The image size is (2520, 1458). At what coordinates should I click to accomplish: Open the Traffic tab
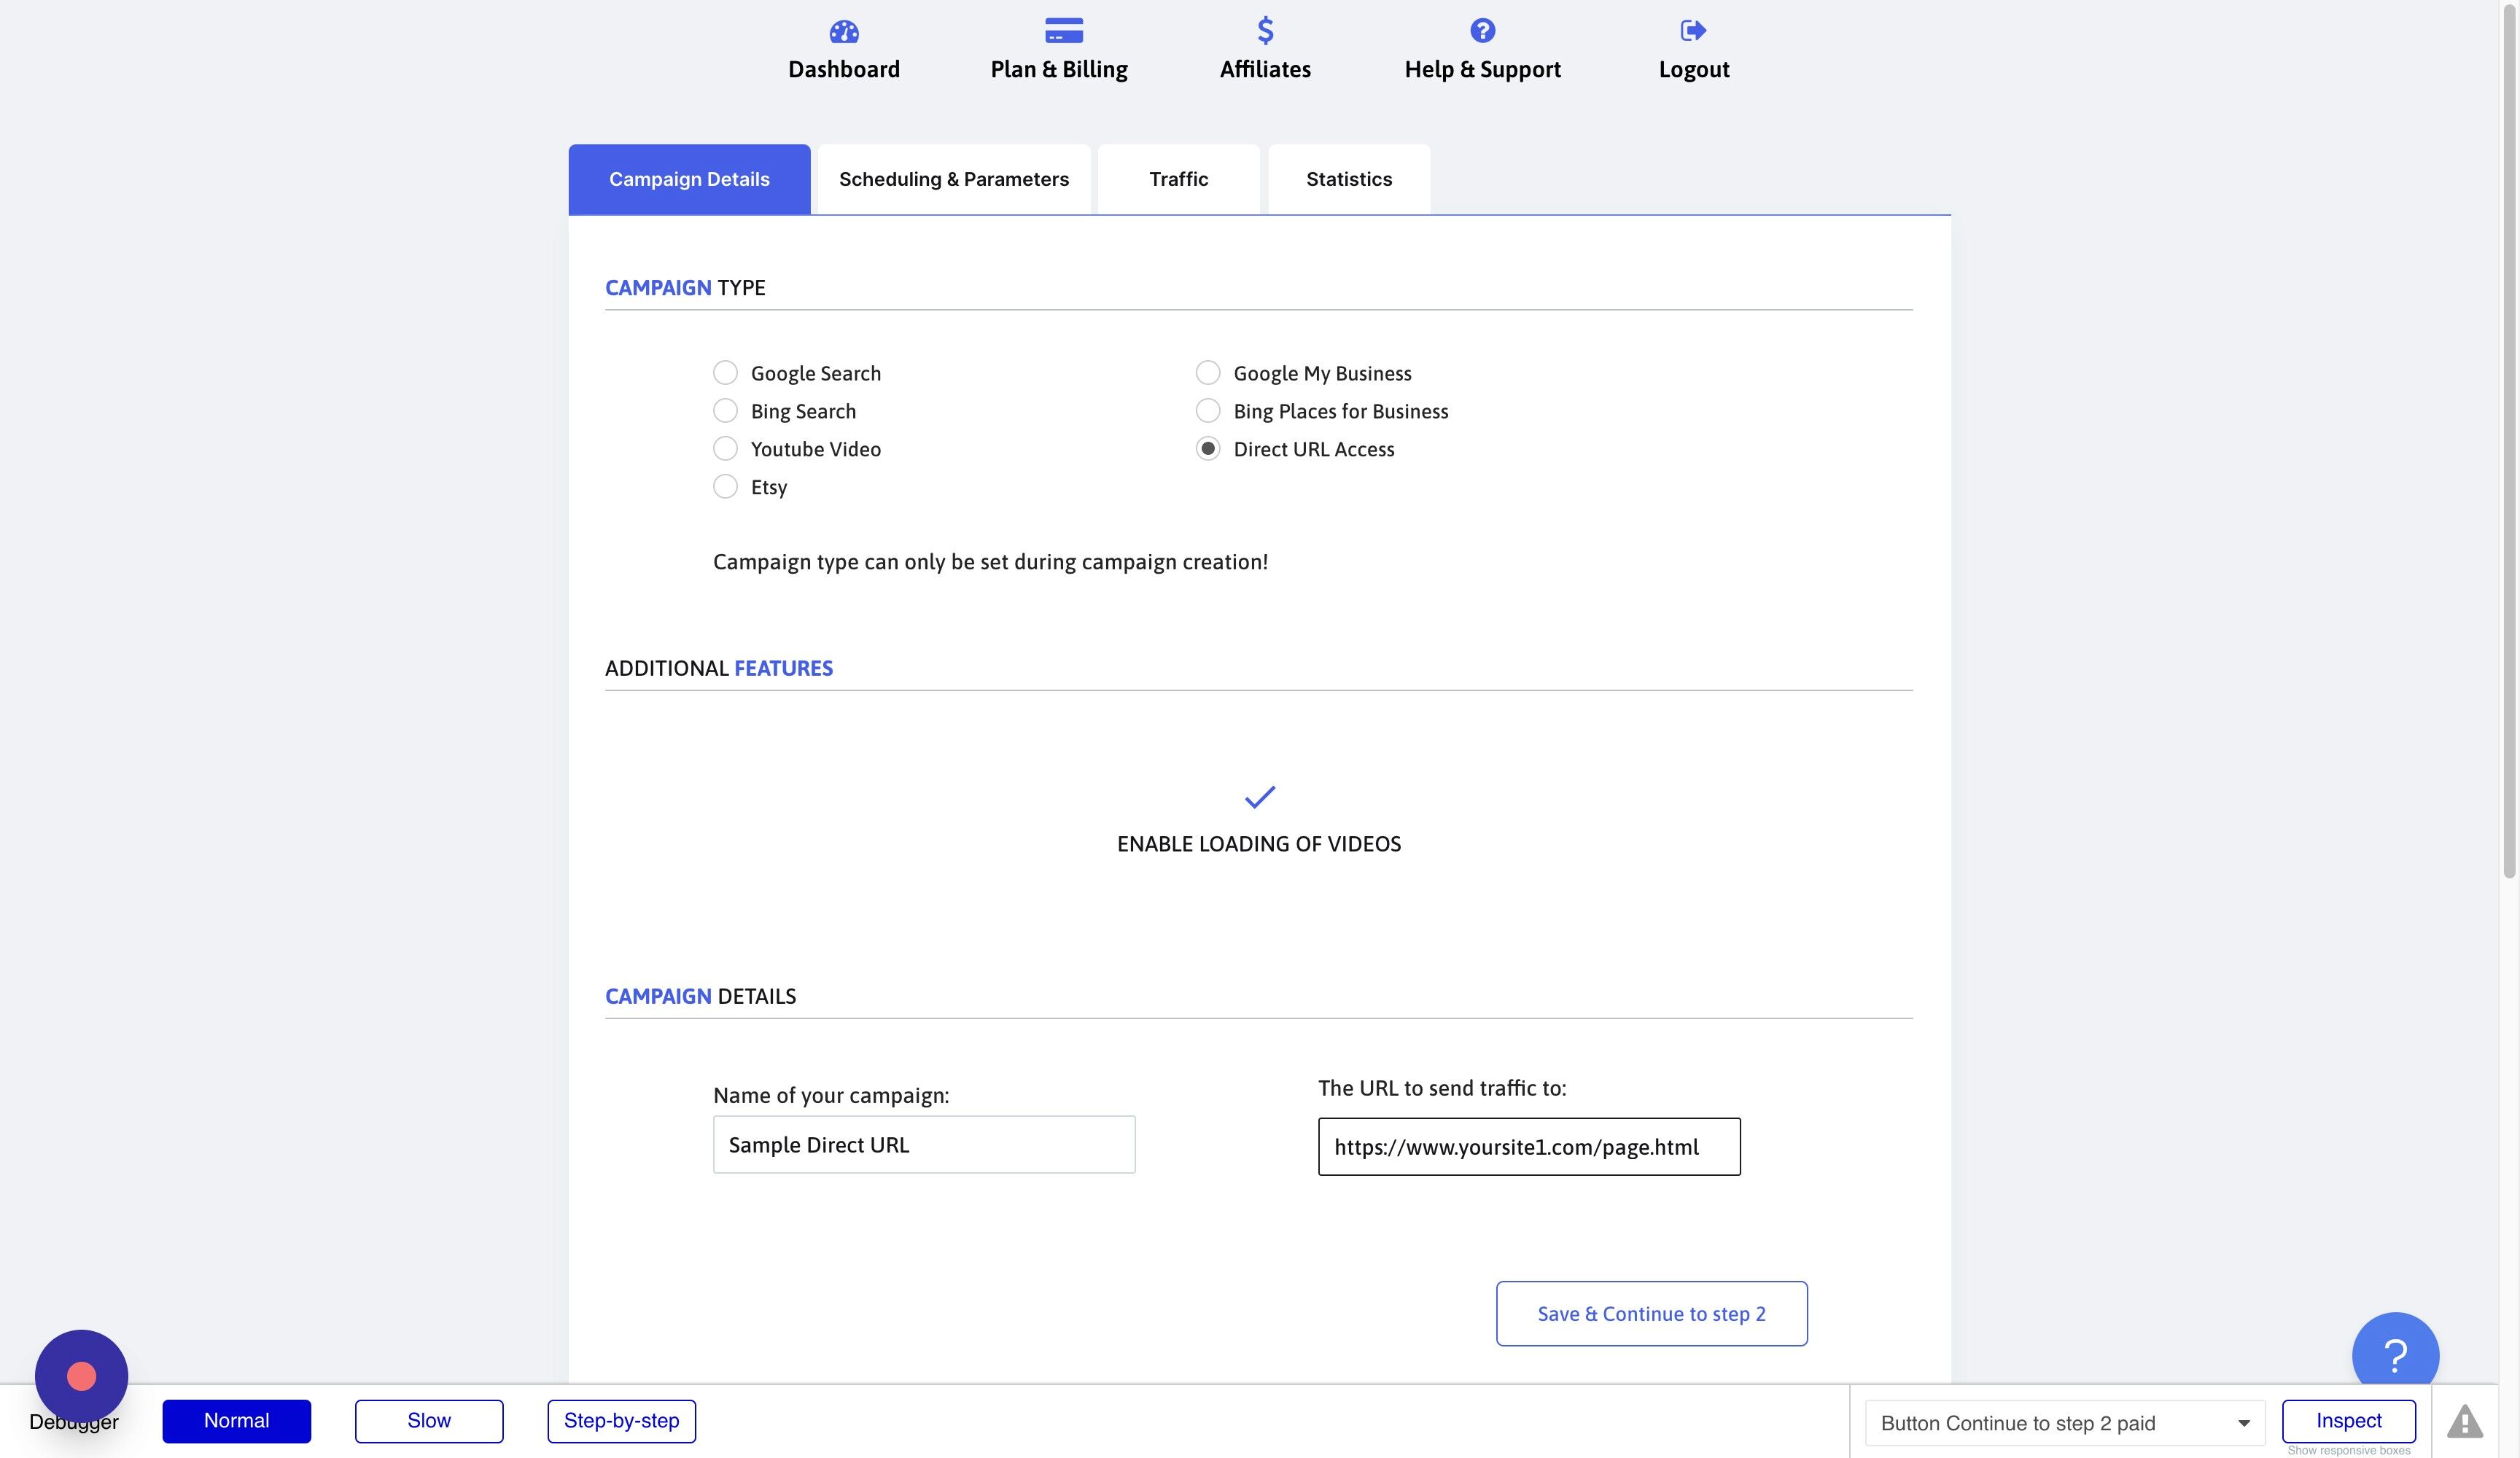click(x=1178, y=179)
